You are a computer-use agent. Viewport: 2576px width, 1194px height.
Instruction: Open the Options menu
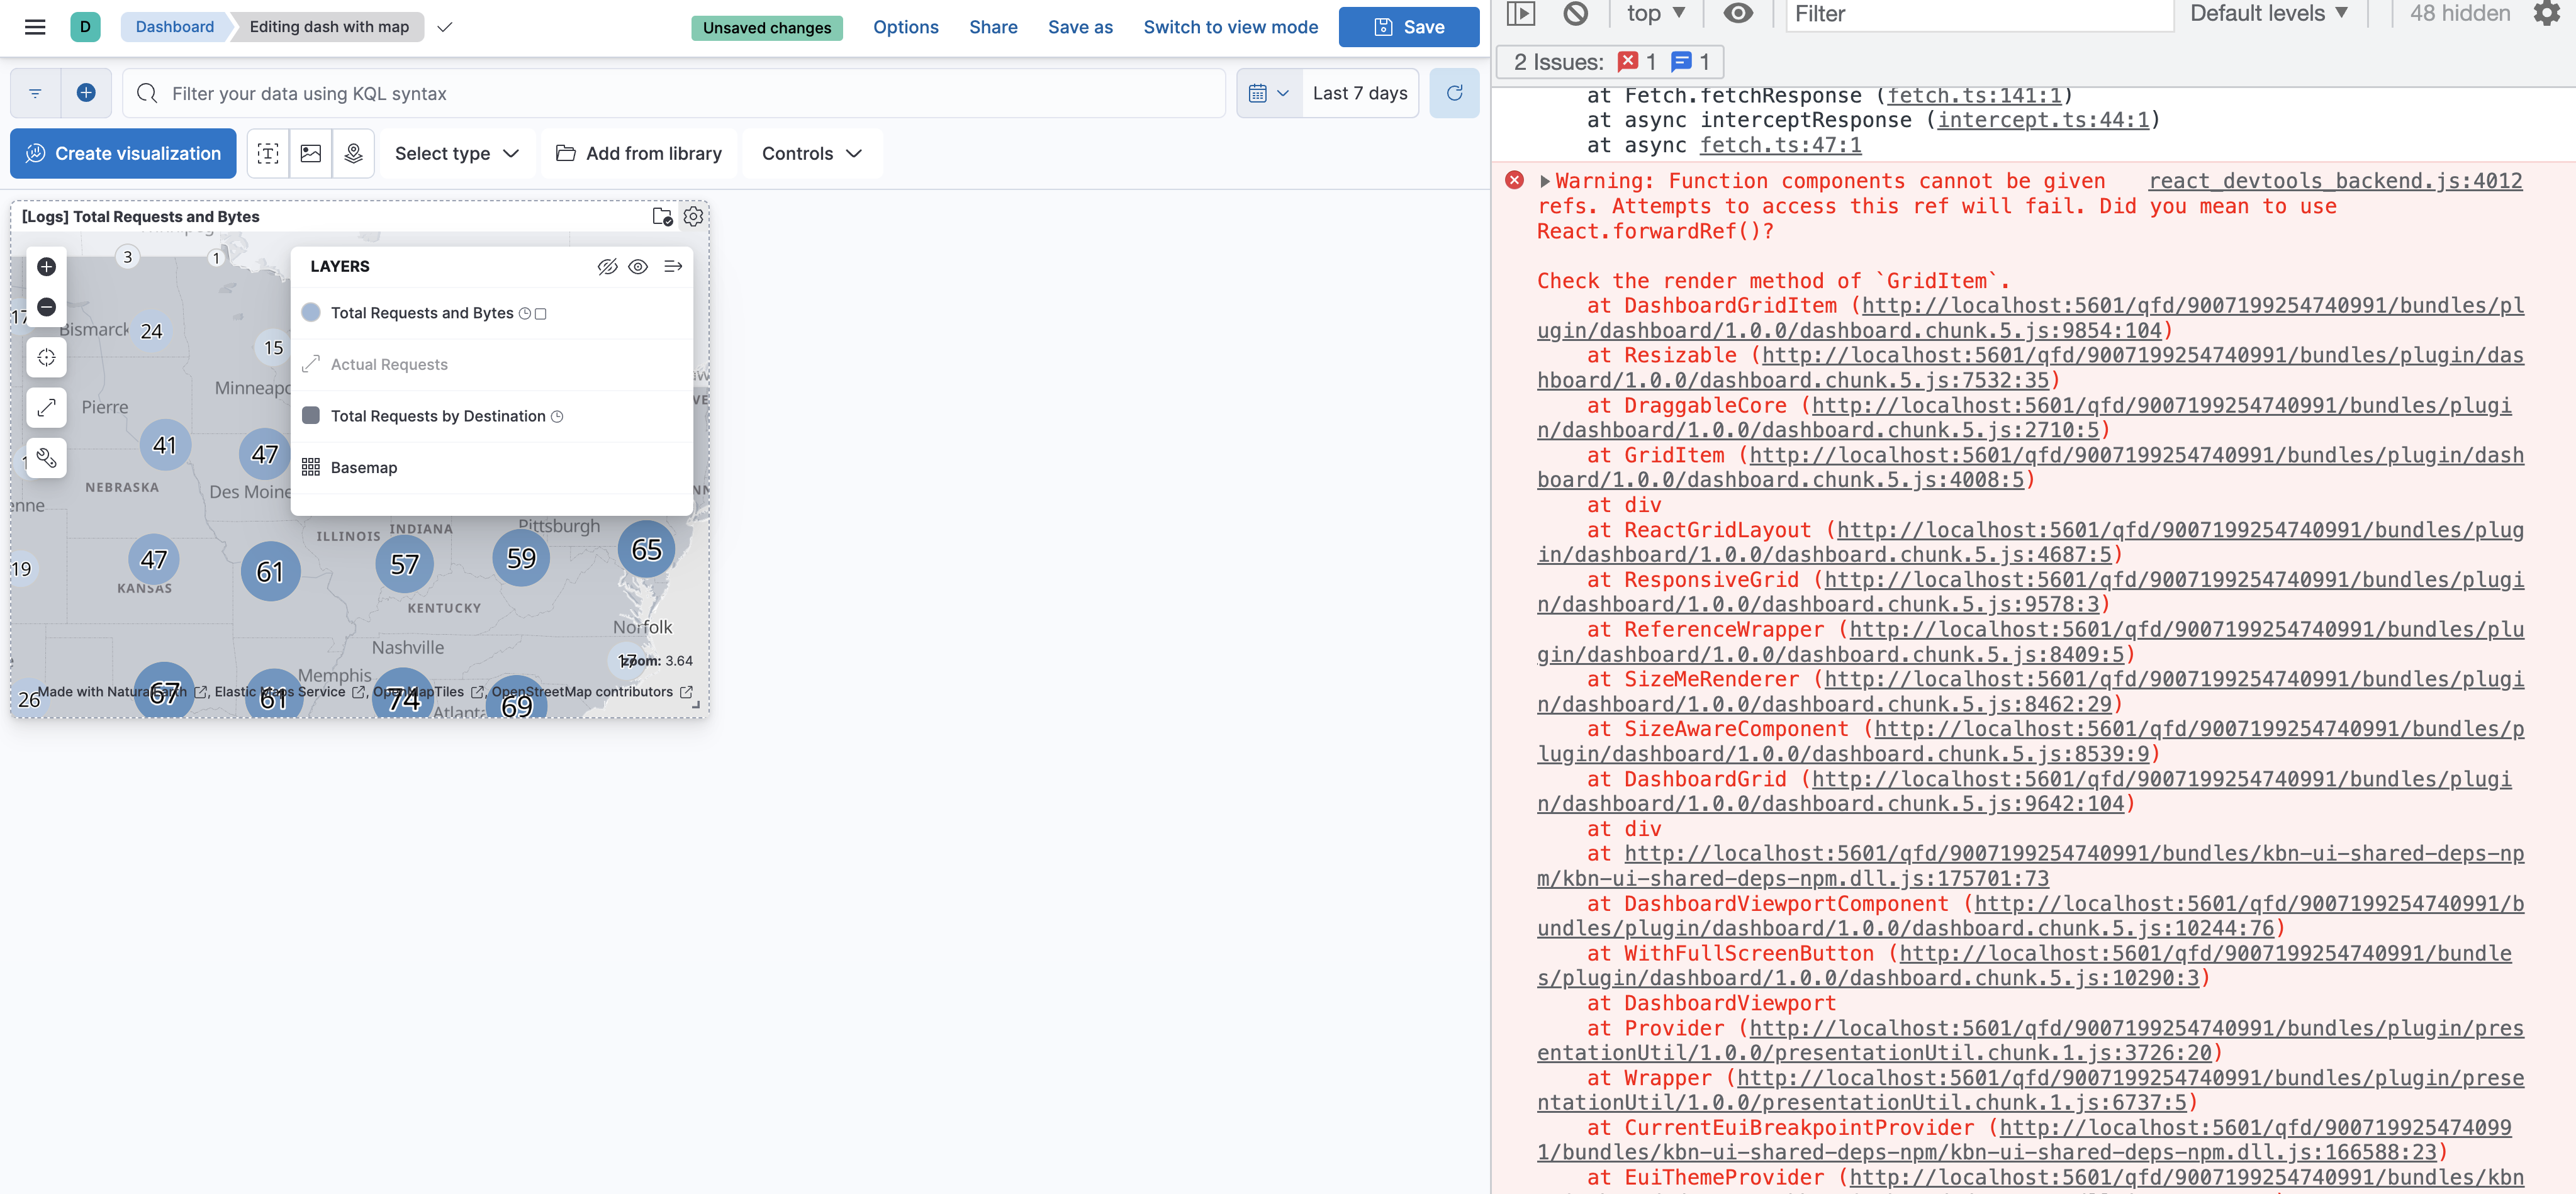[905, 27]
